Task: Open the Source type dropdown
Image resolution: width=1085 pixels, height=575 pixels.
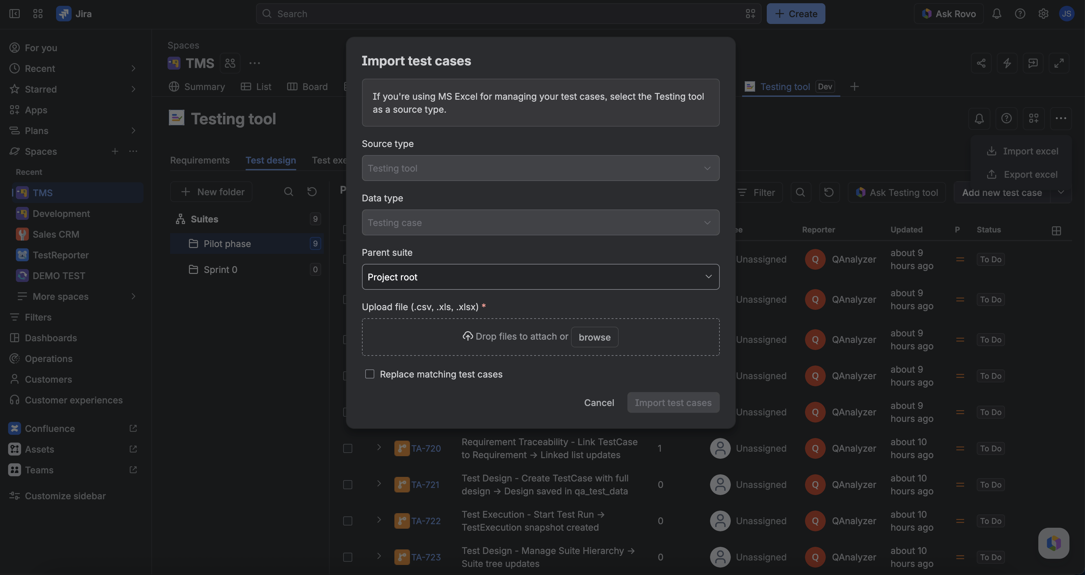Action: [x=541, y=168]
